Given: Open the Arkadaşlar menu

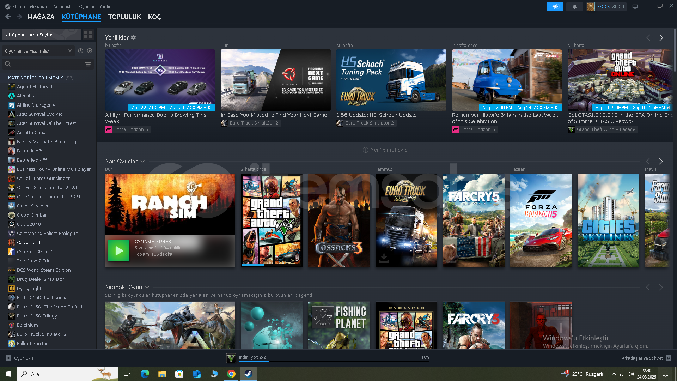Looking at the screenshot, I should [64, 6].
